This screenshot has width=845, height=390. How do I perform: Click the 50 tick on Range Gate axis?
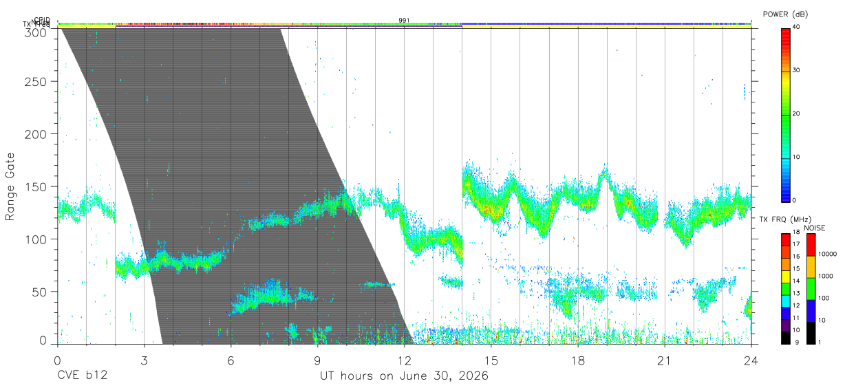[x=39, y=292]
